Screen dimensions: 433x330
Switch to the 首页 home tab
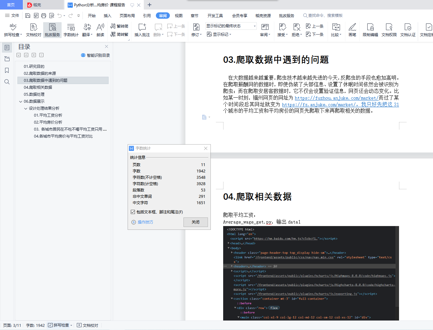pyautogui.click(x=11, y=5)
